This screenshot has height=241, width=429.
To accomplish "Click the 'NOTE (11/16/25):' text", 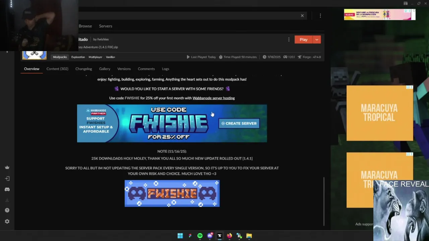I will (x=172, y=151).
